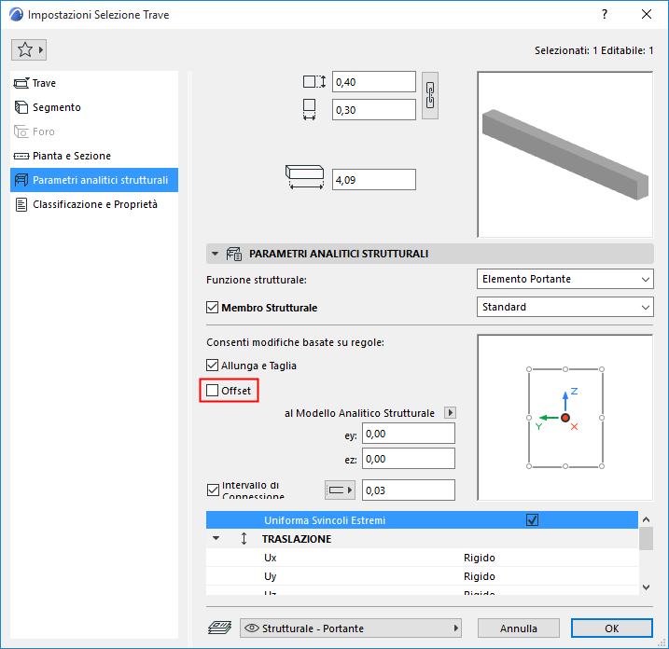Edit the beam length field 4,09
This screenshot has height=649, width=669.
coord(374,180)
